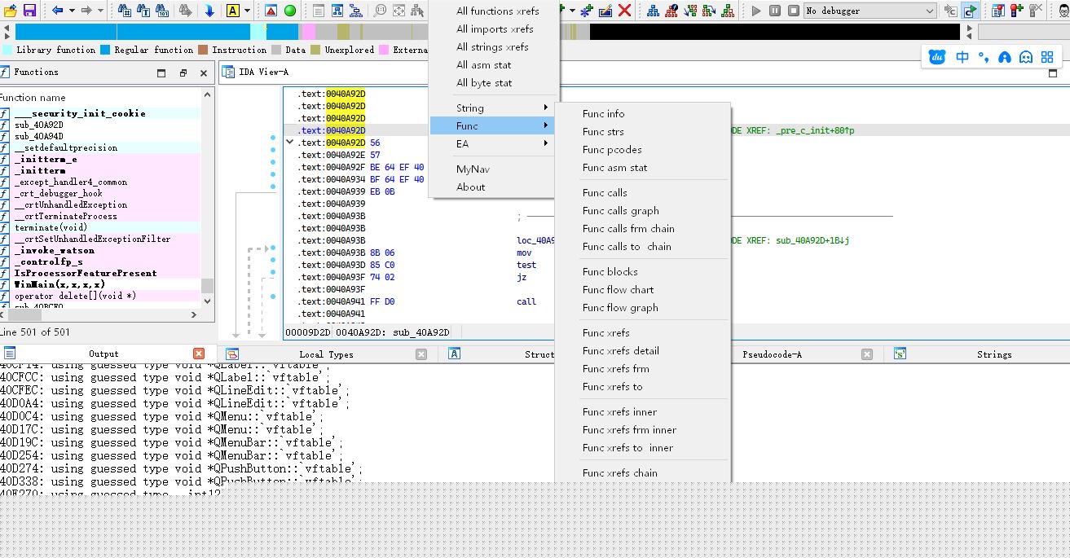Click the Jump back blue arrow

(x=57, y=11)
